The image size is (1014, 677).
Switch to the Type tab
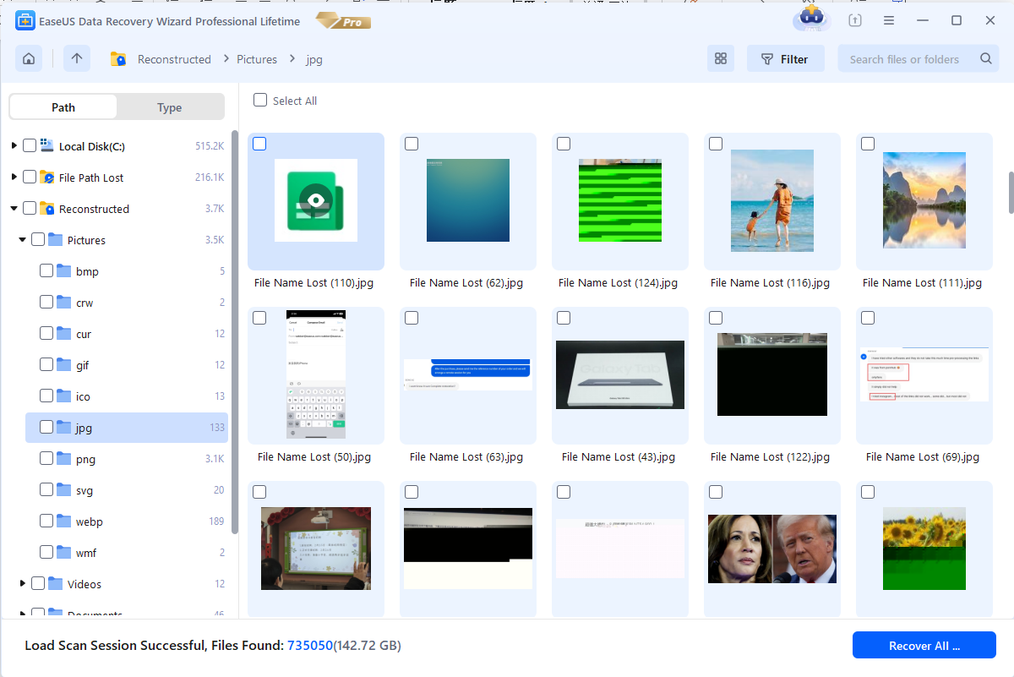tap(170, 107)
